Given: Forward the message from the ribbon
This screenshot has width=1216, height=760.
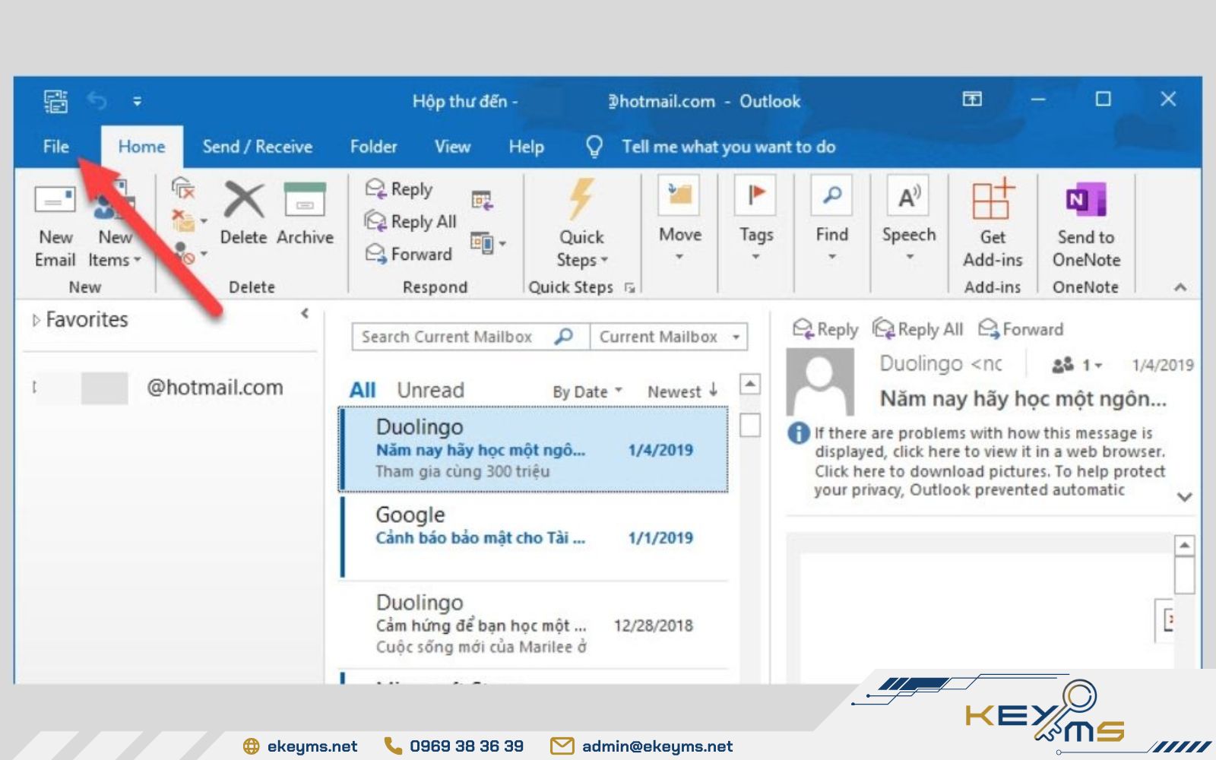Looking at the screenshot, I should tap(408, 253).
